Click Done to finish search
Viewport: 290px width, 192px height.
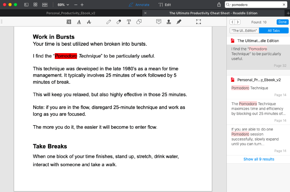282,22
